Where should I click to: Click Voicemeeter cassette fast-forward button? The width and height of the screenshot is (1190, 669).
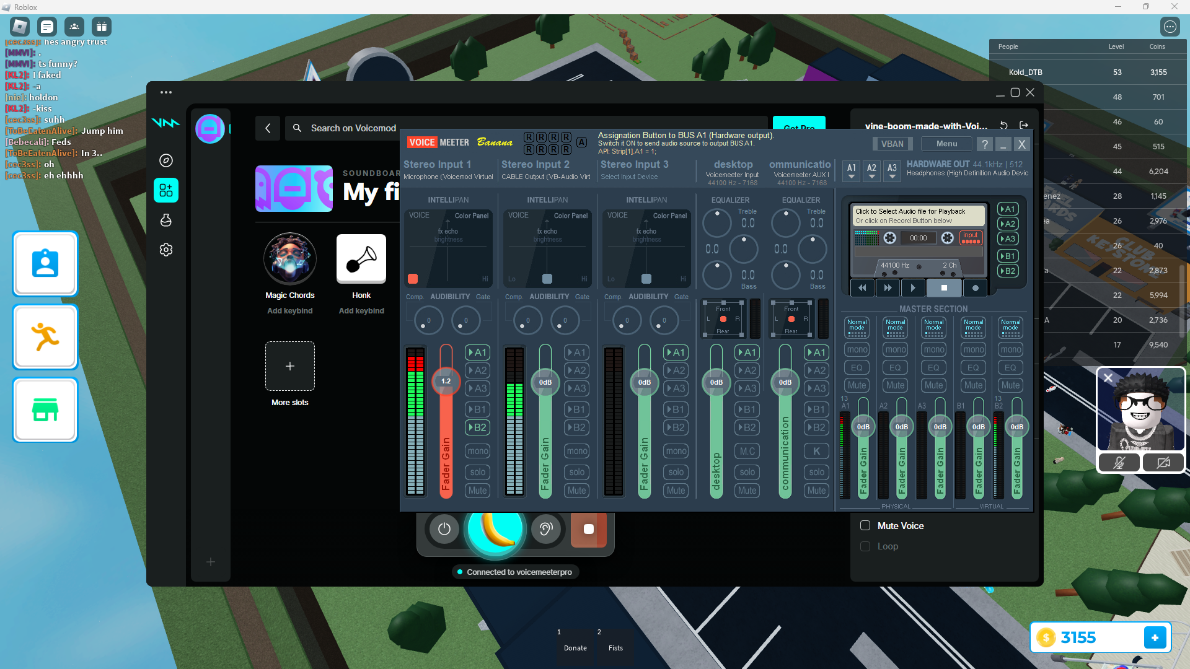pos(888,288)
